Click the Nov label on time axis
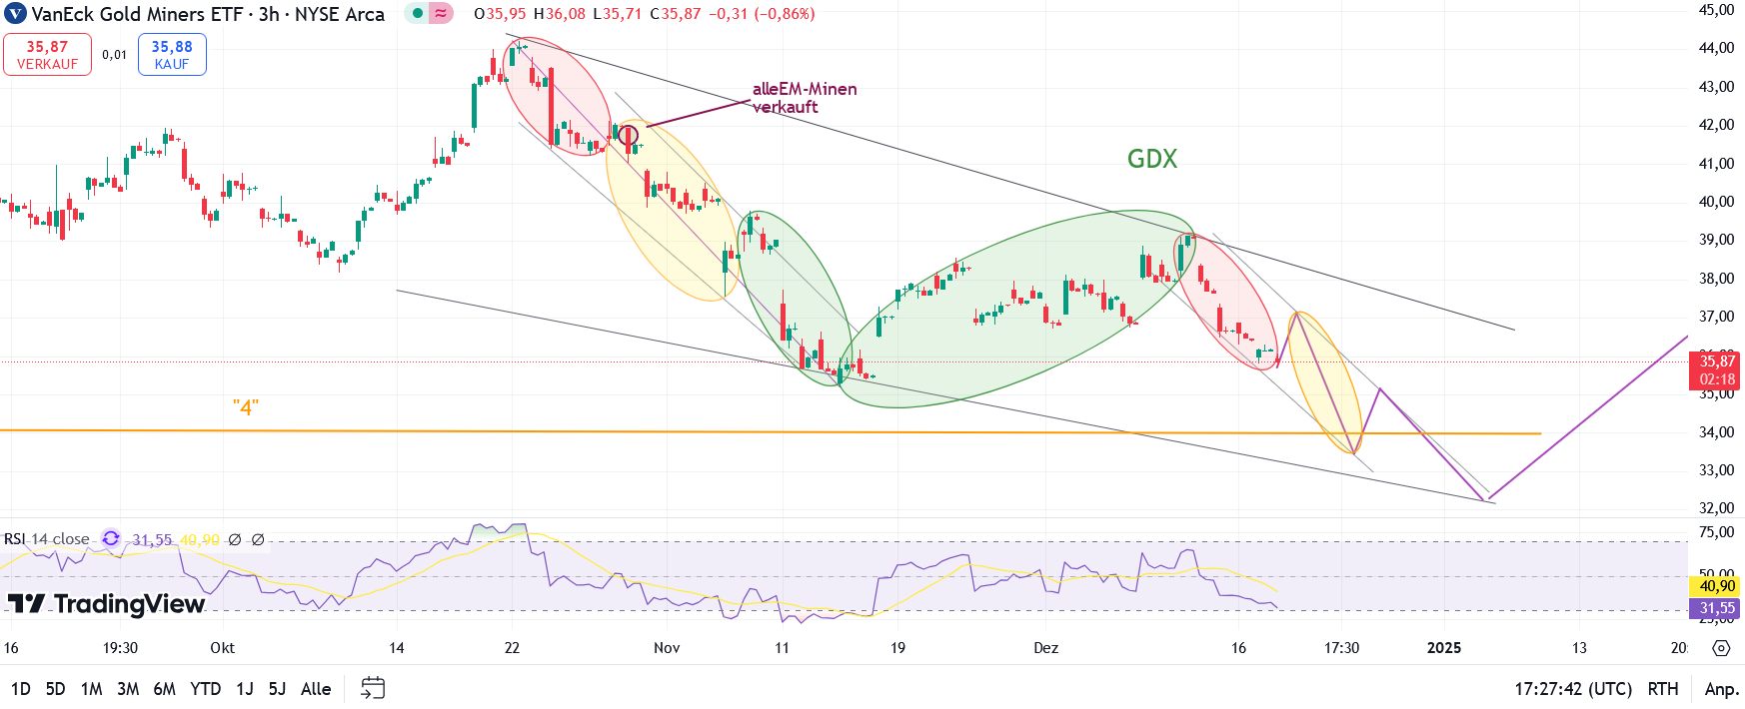 (667, 648)
